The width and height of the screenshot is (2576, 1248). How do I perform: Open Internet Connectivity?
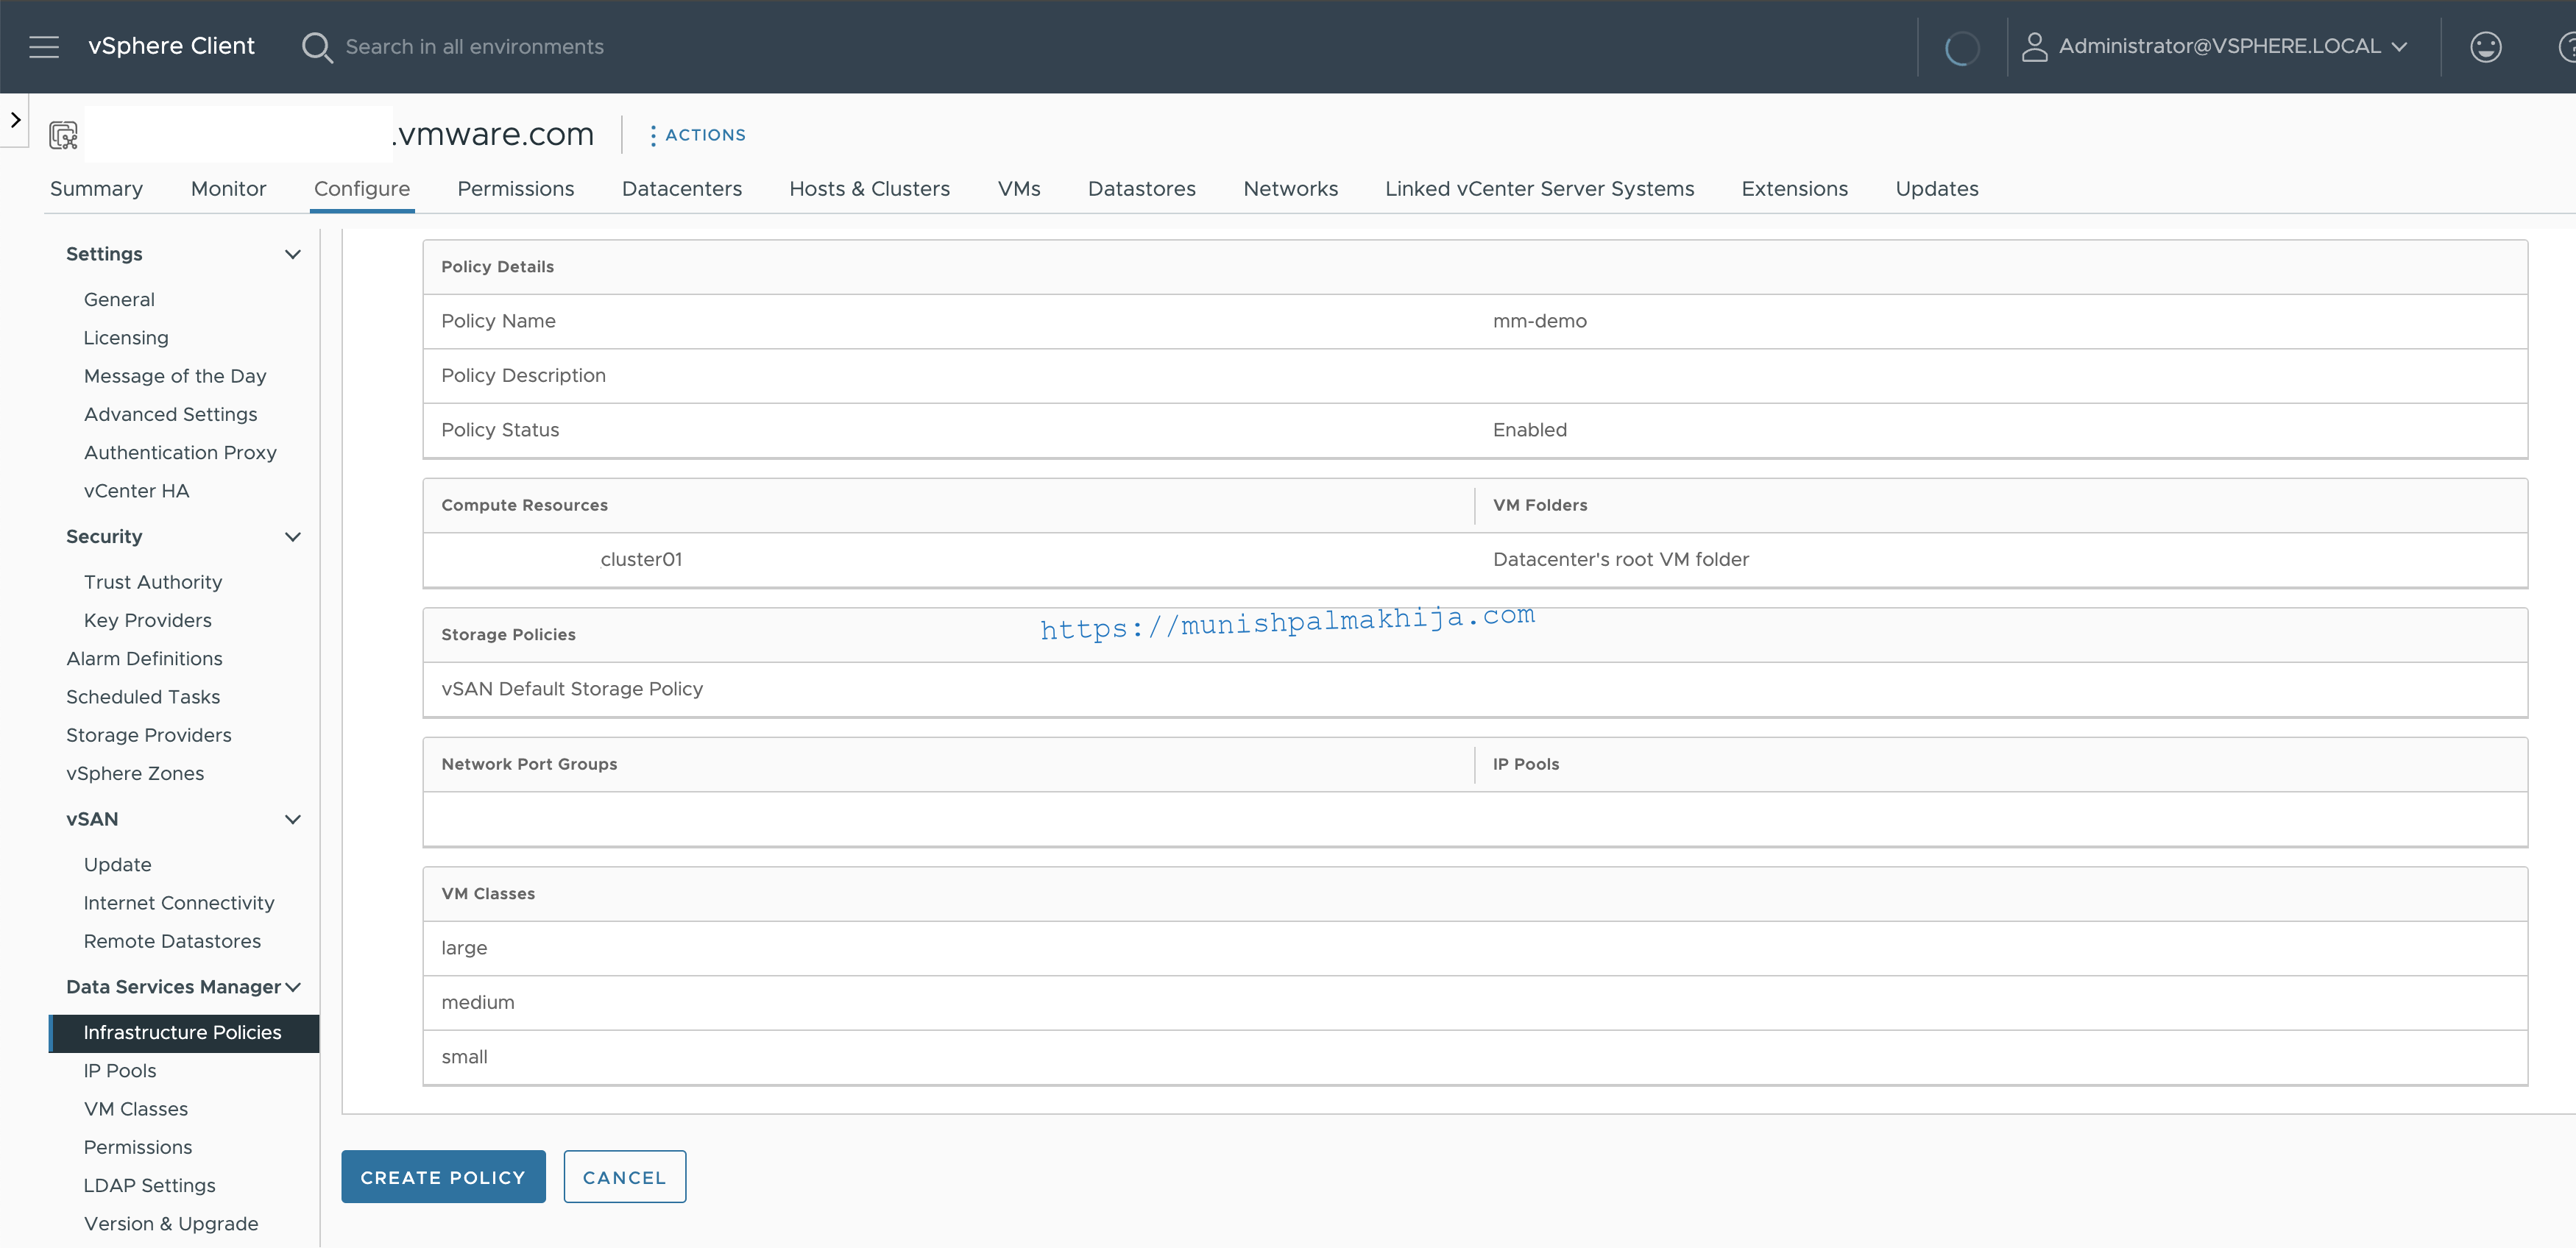[x=179, y=903]
